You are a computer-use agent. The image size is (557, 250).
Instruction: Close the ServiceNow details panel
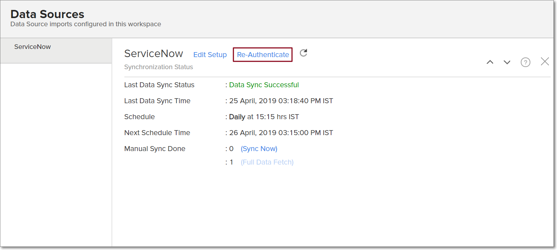(x=545, y=62)
